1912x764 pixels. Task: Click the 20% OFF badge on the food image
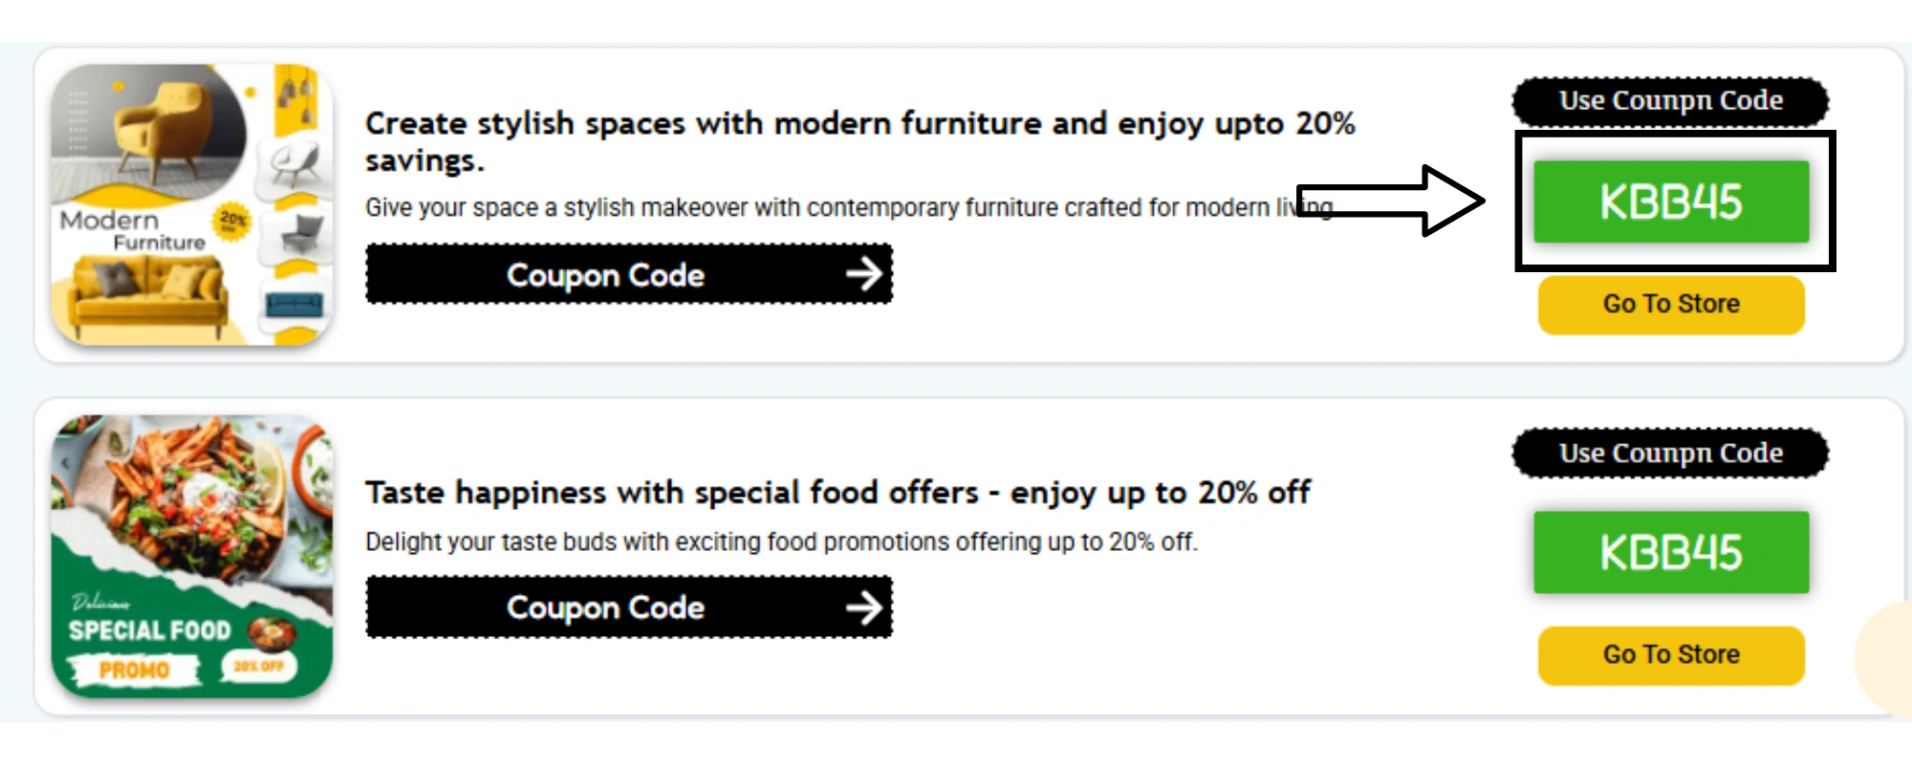(259, 666)
